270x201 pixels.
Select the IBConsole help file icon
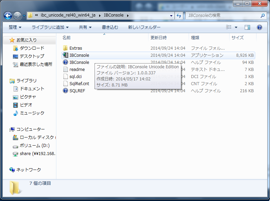[65, 62]
